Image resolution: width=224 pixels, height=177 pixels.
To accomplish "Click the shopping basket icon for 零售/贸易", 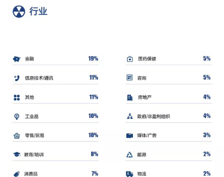I will click(17, 136).
